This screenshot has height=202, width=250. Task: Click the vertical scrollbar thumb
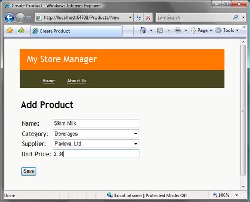click(243, 110)
